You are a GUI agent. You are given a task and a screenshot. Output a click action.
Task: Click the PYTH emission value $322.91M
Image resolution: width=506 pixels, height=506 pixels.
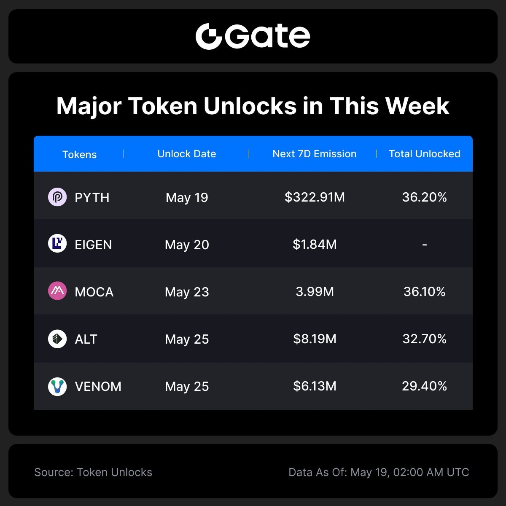[x=315, y=197]
